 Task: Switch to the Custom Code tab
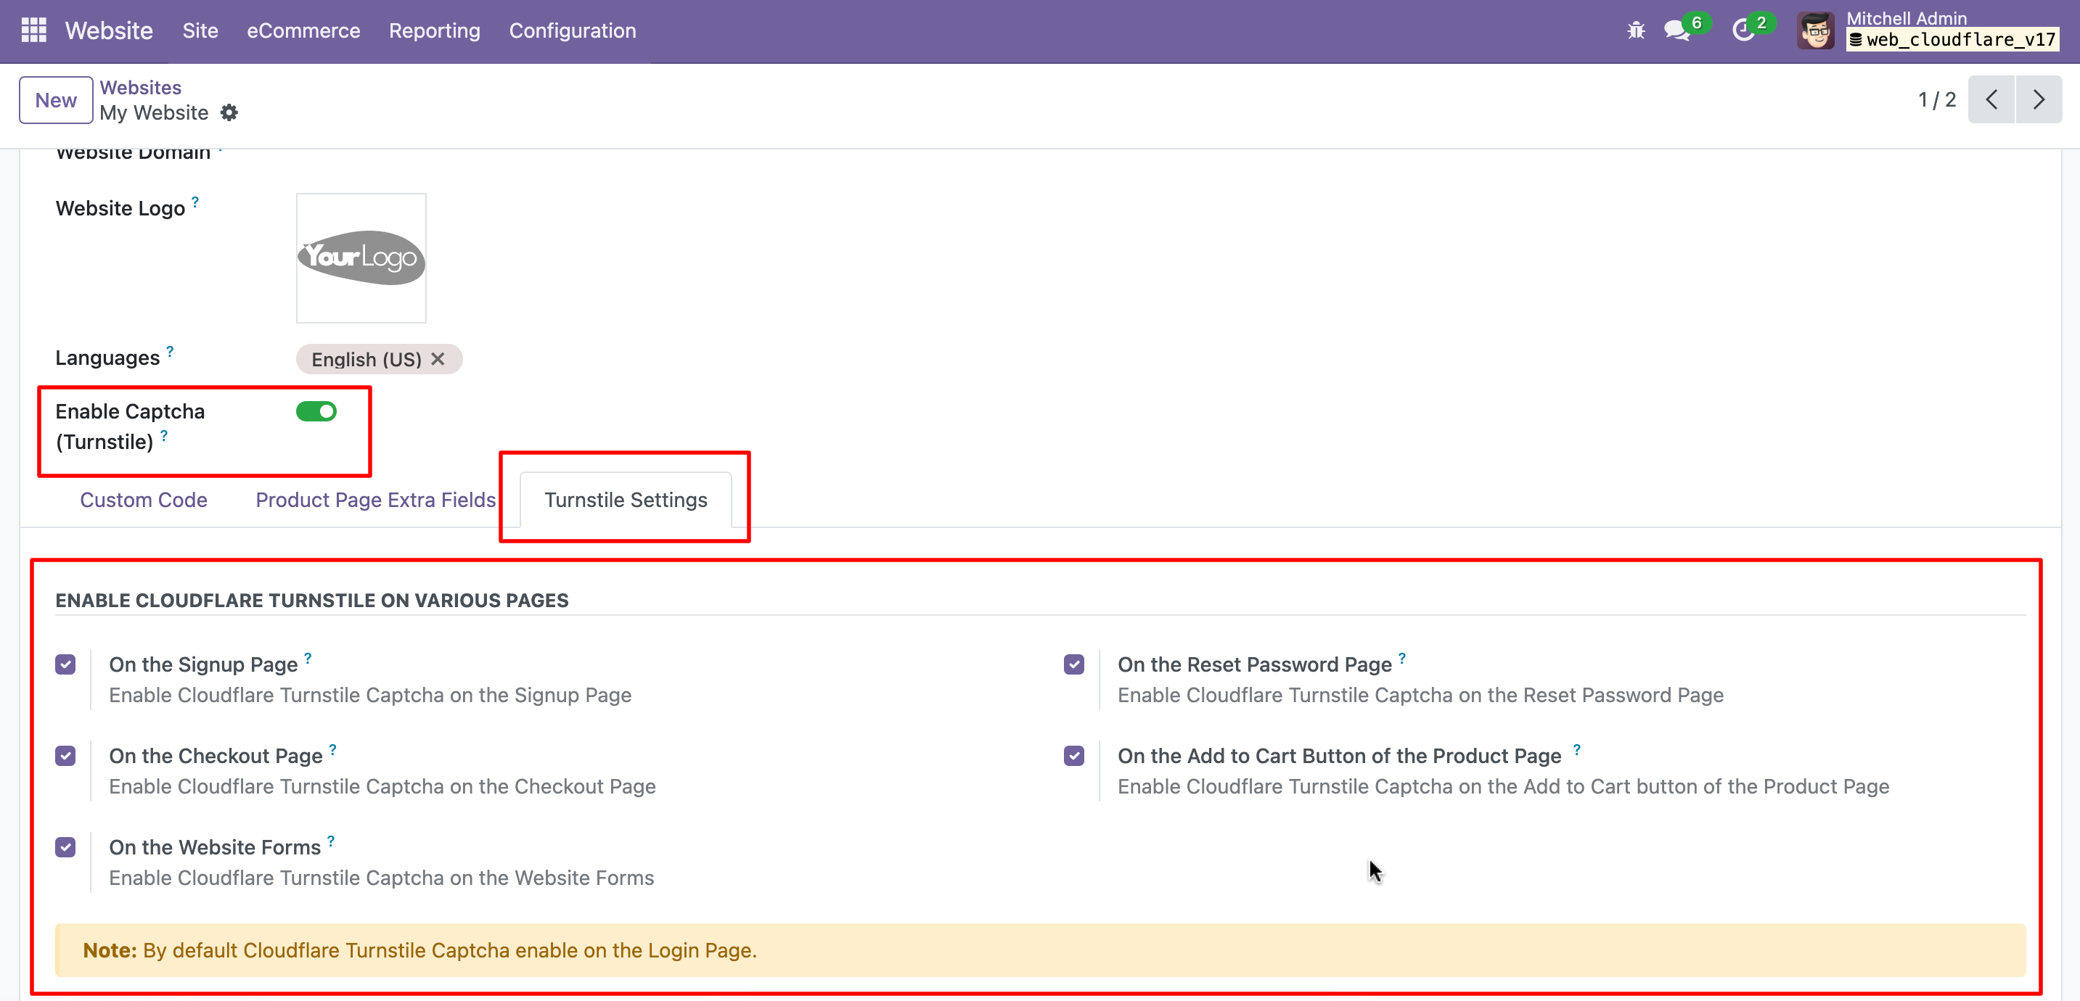(144, 500)
